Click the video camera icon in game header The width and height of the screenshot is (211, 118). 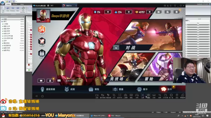(159, 12)
